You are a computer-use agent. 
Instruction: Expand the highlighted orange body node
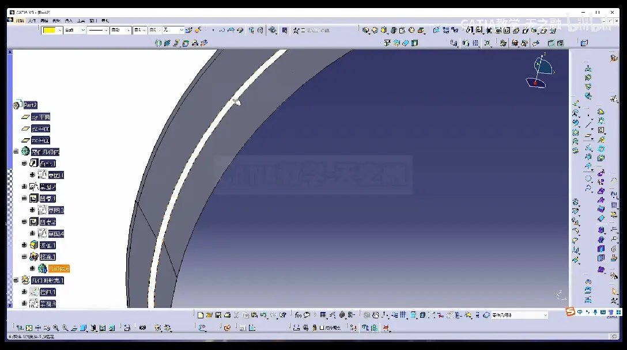click(x=32, y=269)
